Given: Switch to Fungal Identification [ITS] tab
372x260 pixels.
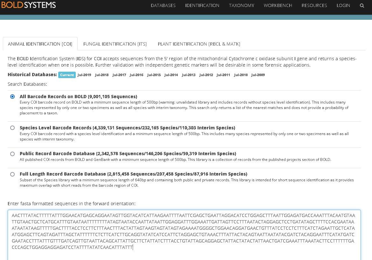Looking at the screenshot, I should tap(115, 44).
